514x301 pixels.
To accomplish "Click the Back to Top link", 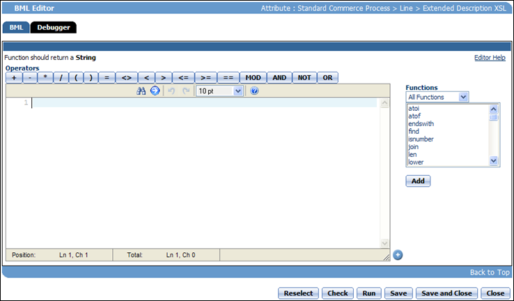I will click(490, 272).
